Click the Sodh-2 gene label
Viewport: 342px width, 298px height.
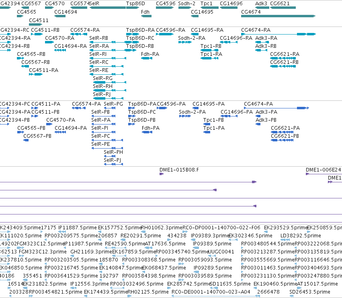187,4
